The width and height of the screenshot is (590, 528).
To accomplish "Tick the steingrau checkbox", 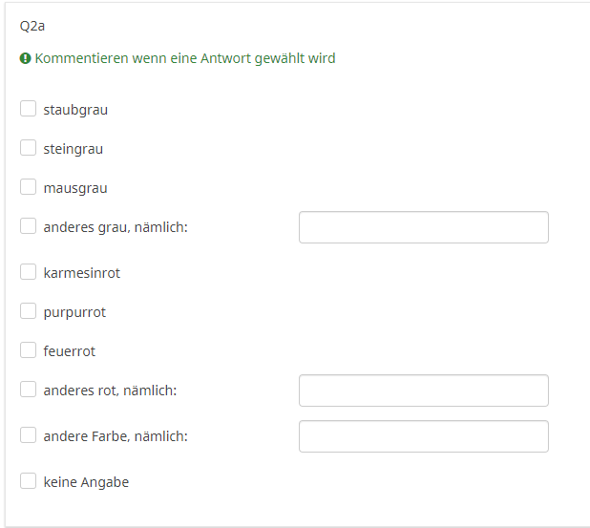I will (x=29, y=148).
